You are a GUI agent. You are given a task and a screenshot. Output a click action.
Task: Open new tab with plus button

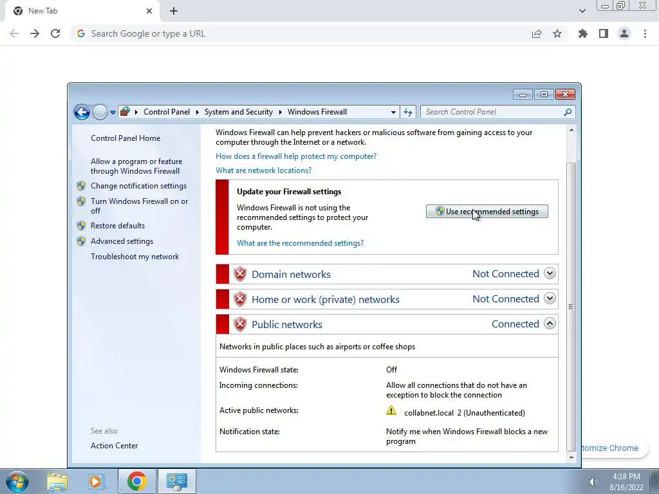pos(174,11)
